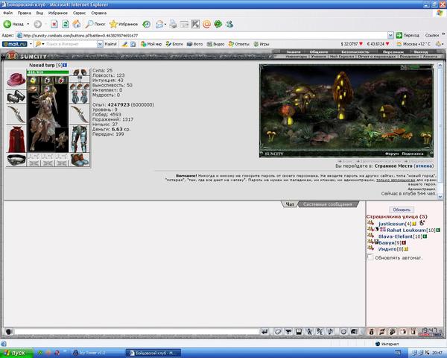Open the Справка menu

pyautogui.click(x=98, y=13)
